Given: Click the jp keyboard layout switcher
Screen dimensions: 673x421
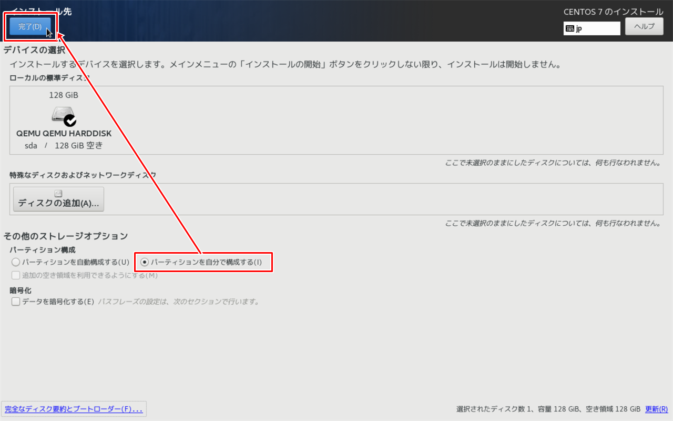Looking at the screenshot, I should pos(592,28).
